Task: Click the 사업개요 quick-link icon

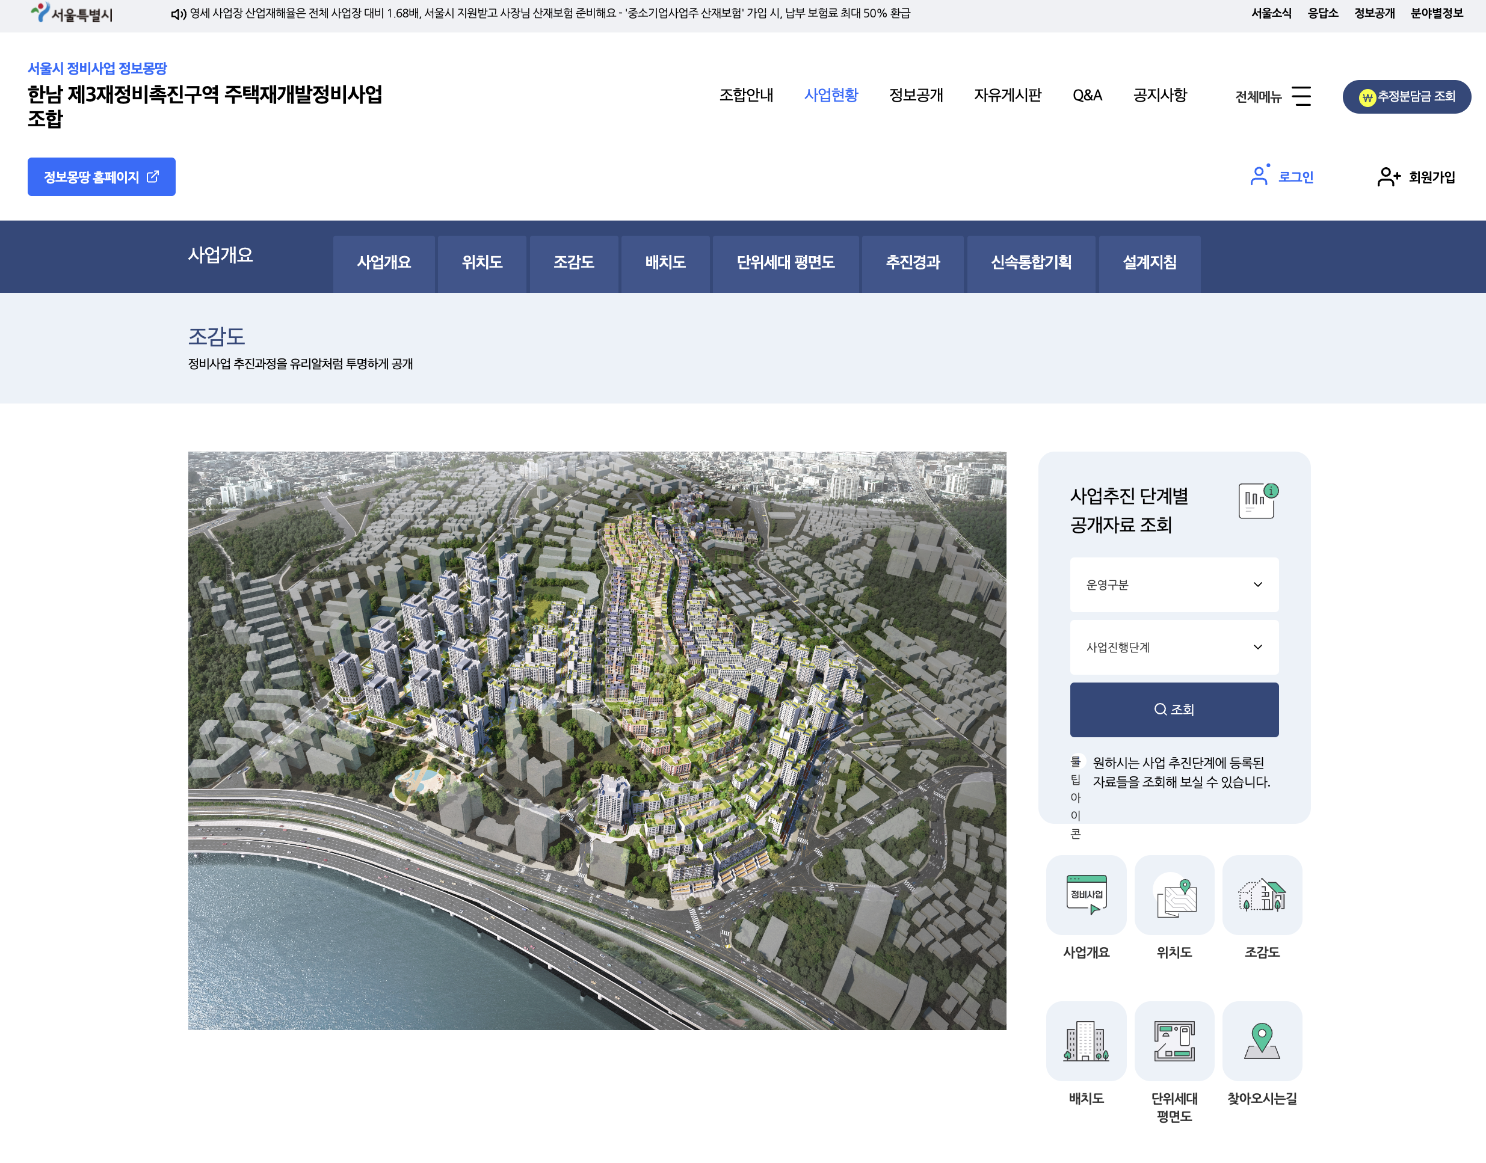Action: [x=1085, y=894]
